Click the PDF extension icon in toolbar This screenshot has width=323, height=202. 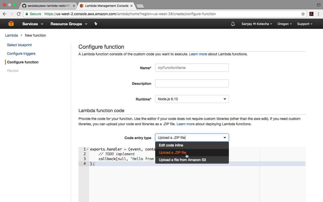point(311,14)
